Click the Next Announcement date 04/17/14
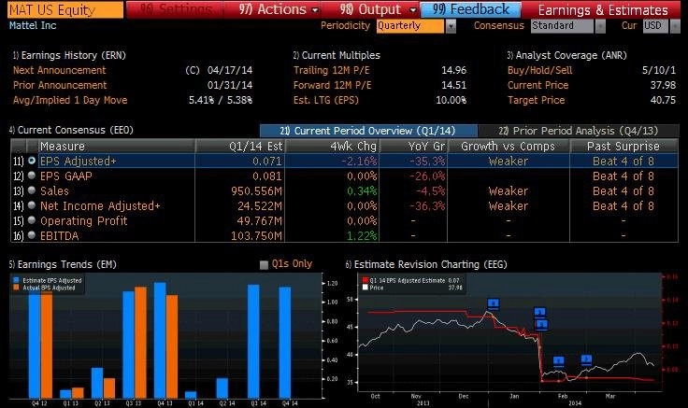 click(229, 70)
